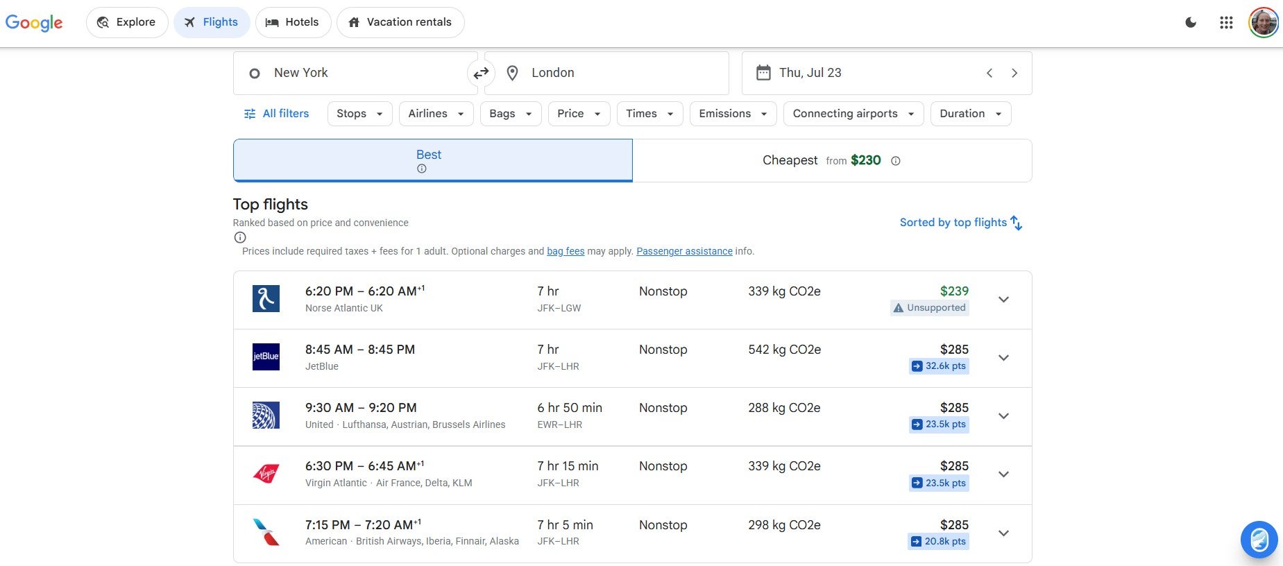Expand the JetBlue flight details
The image size is (1283, 566).
pos(1003,358)
